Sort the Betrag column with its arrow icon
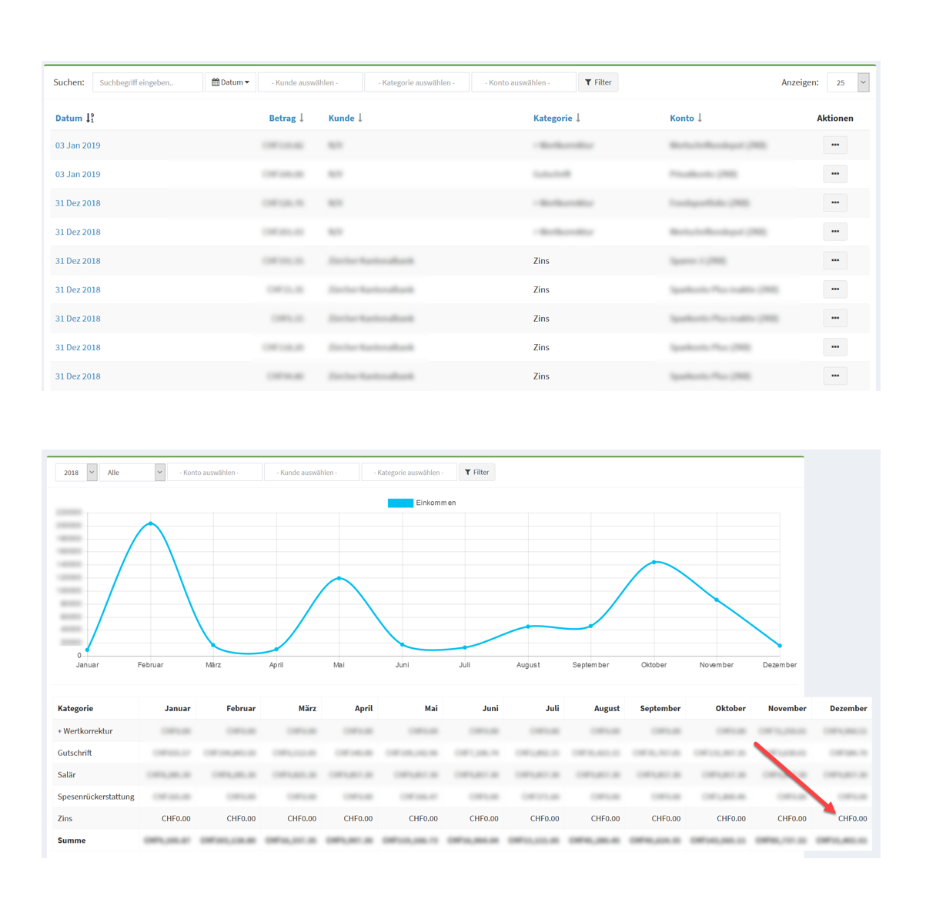The height and width of the screenshot is (919, 926). point(303,118)
